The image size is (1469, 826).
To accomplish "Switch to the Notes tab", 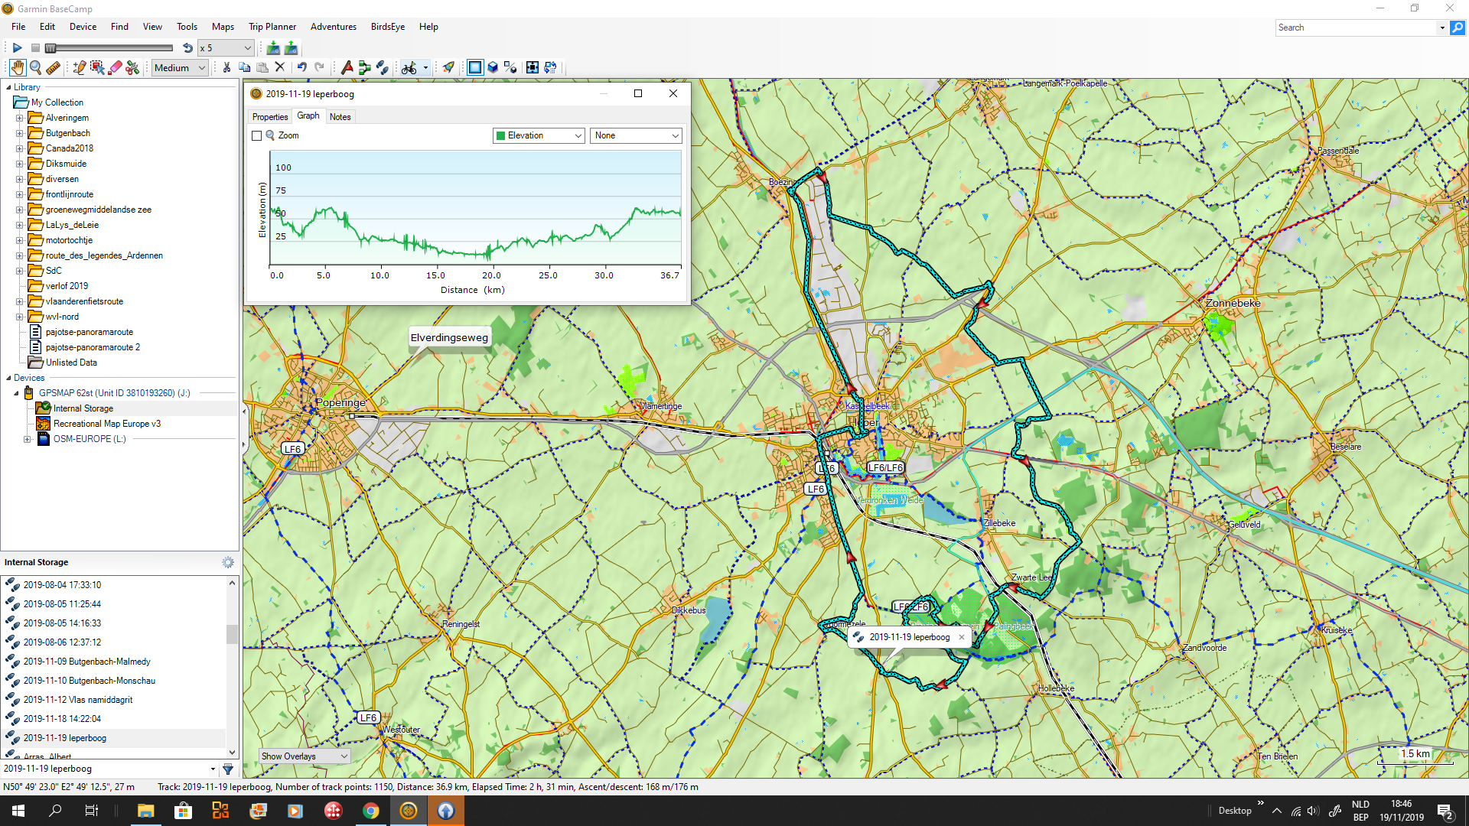I will [x=340, y=117].
